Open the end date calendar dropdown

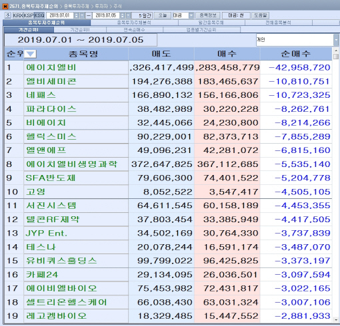click(x=128, y=15)
